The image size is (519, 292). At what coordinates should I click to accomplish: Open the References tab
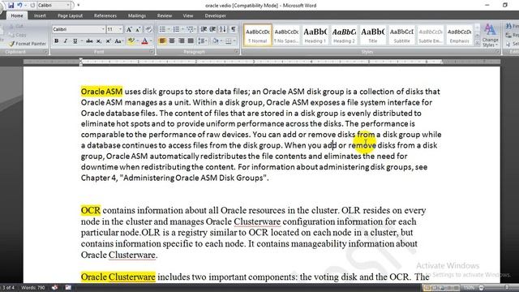tap(105, 15)
